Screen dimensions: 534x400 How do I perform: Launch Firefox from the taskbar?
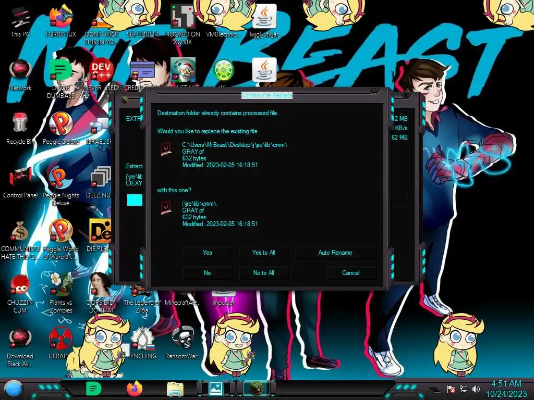[135, 389]
